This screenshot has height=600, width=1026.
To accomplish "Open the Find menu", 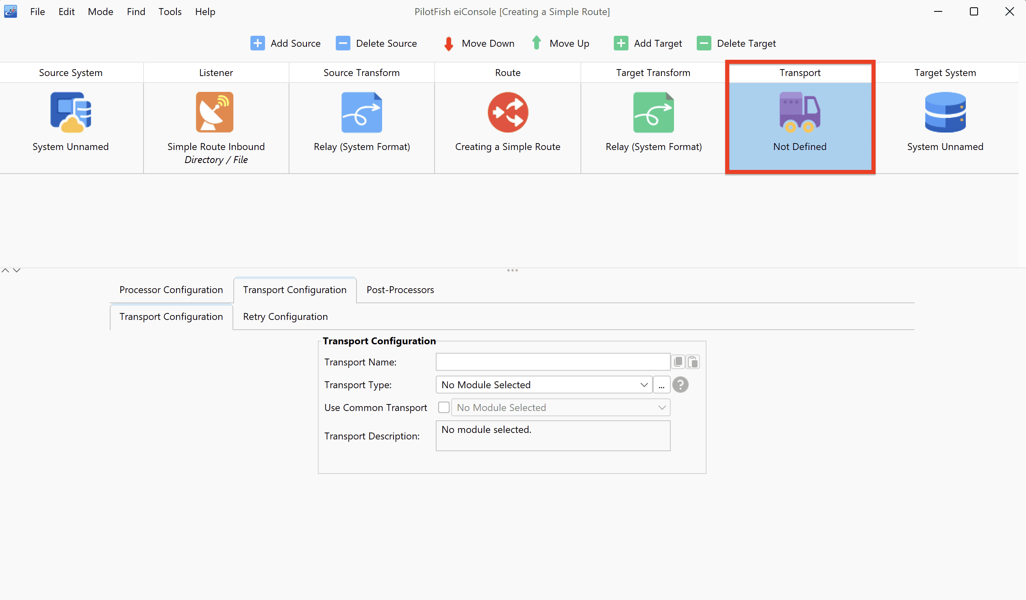I will pos(136,11).
